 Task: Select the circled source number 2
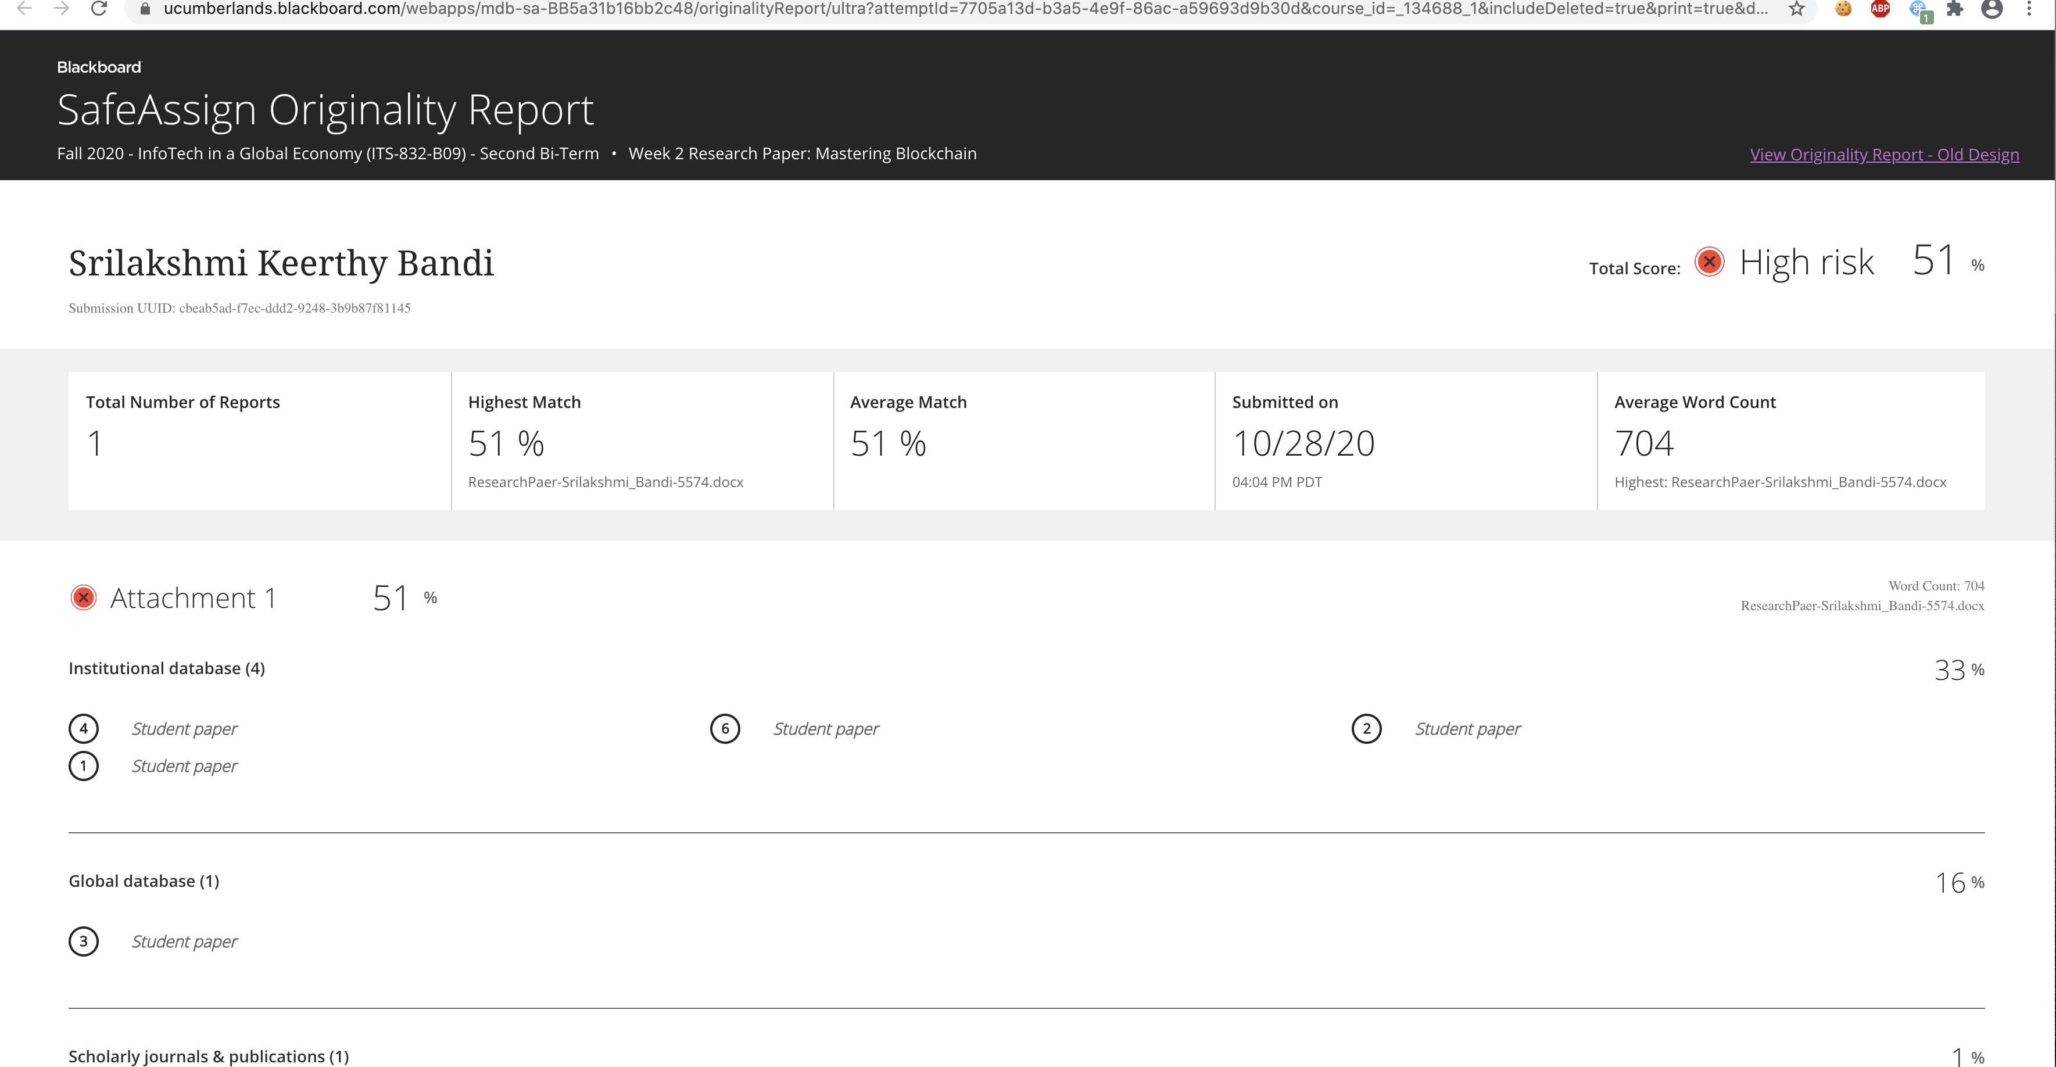point(1366,729)
